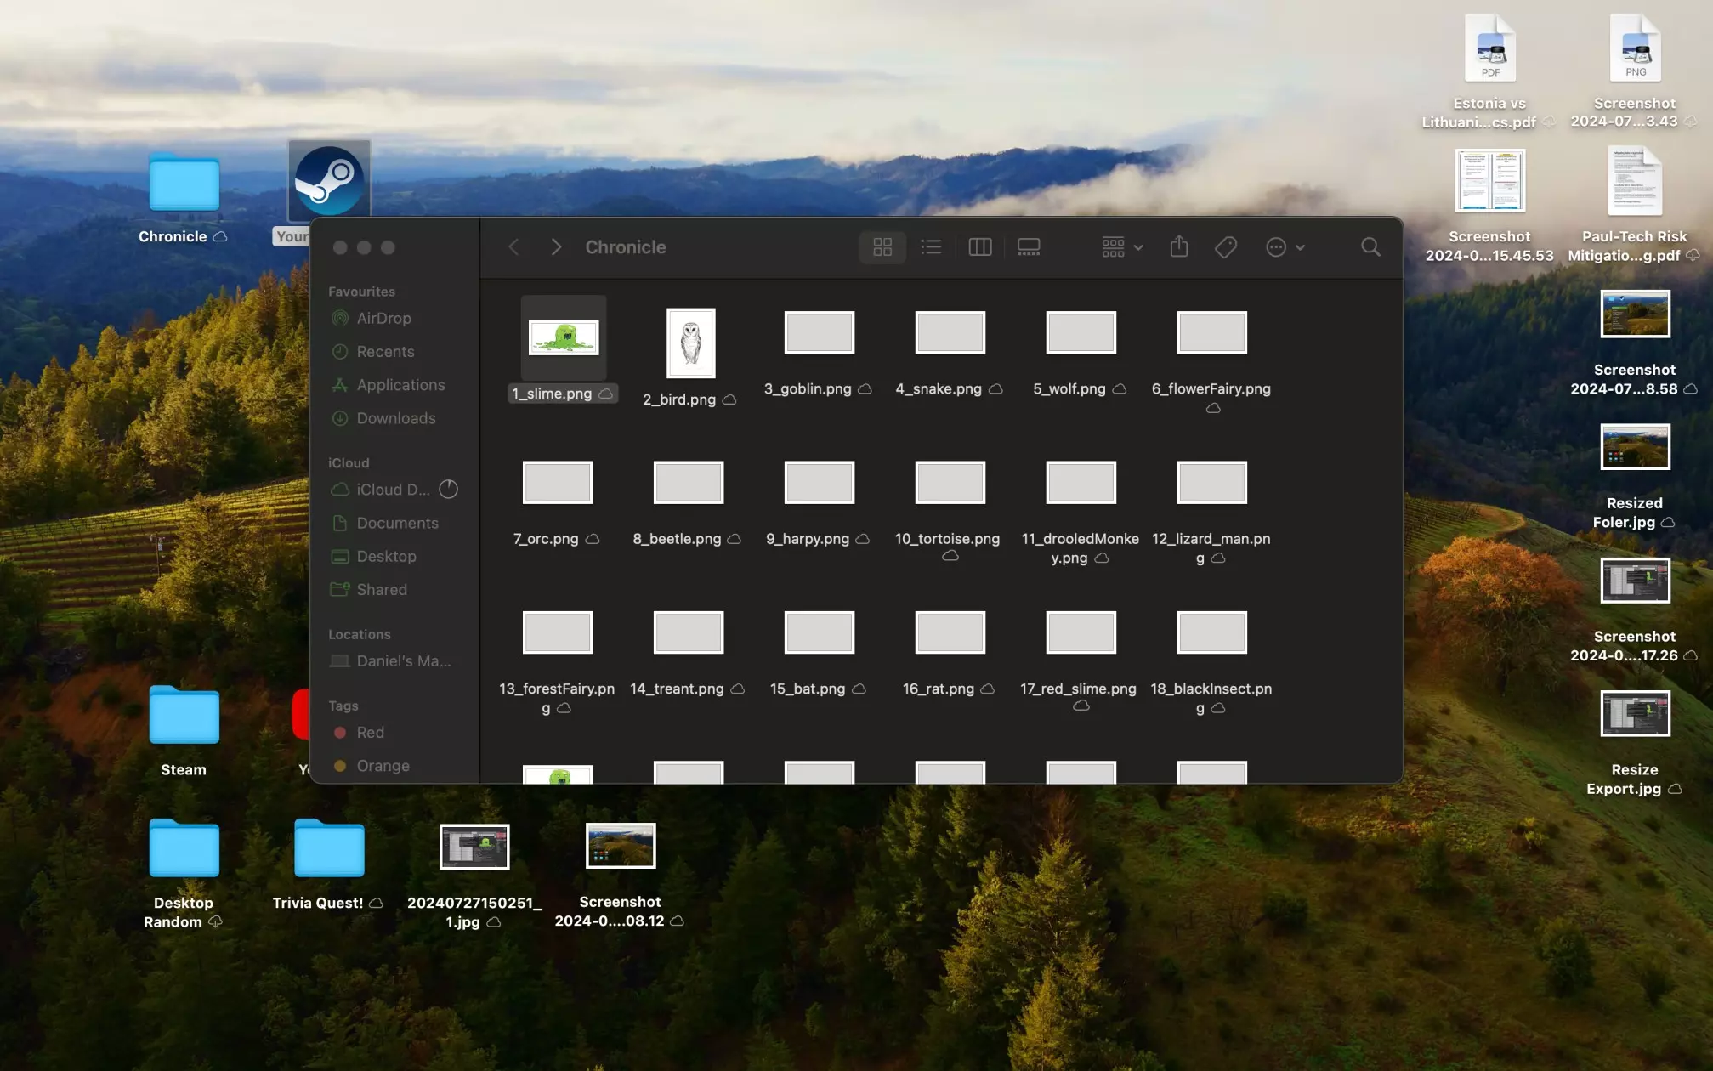The height and width of the screenshot is (1071, 1713).
Task: Select Applications in Favourites sidebar
Action: click(400, 385)
